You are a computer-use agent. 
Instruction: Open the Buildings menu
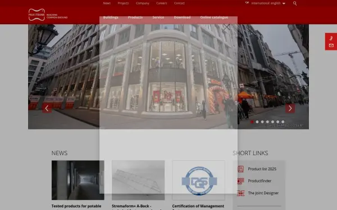111,17
